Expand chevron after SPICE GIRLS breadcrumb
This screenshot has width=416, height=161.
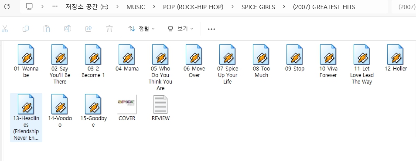pos(284,7)
